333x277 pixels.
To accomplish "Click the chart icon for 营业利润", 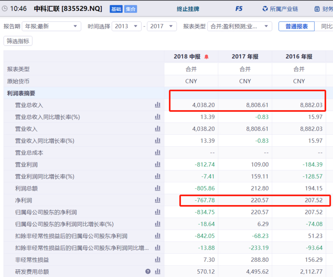I will 157,164.
